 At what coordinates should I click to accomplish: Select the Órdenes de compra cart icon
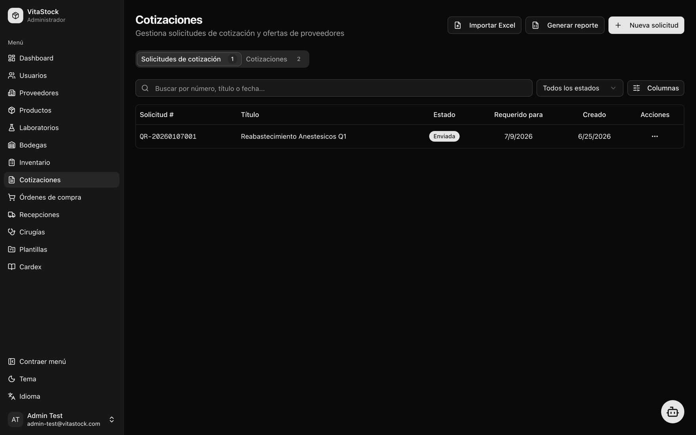tap(11, 197)
